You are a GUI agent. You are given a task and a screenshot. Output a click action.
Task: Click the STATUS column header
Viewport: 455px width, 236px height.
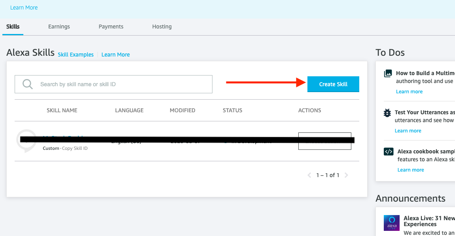click(x=232, y=110)
